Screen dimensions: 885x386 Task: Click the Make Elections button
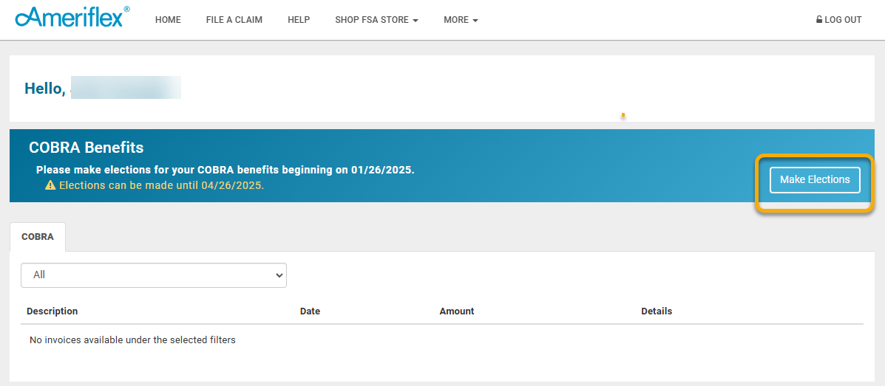[x=815, y=180]
